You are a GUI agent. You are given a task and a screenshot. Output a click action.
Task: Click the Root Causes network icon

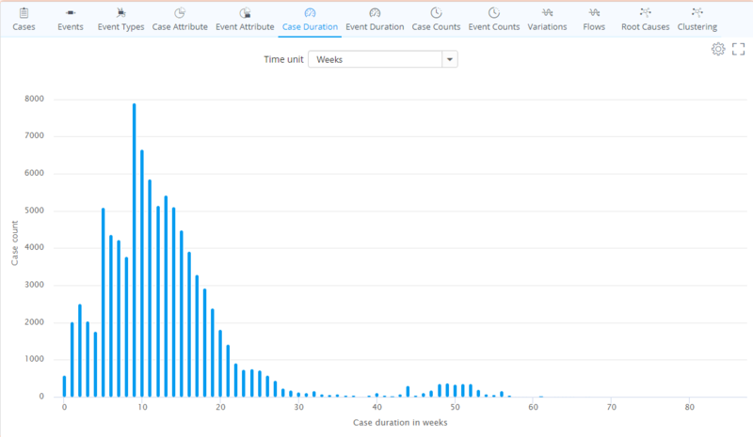(x=645, y=12)
